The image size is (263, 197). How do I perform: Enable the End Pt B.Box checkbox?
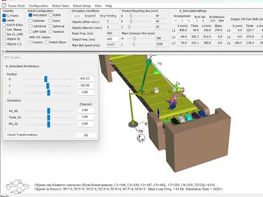click(x=4, y=25)
